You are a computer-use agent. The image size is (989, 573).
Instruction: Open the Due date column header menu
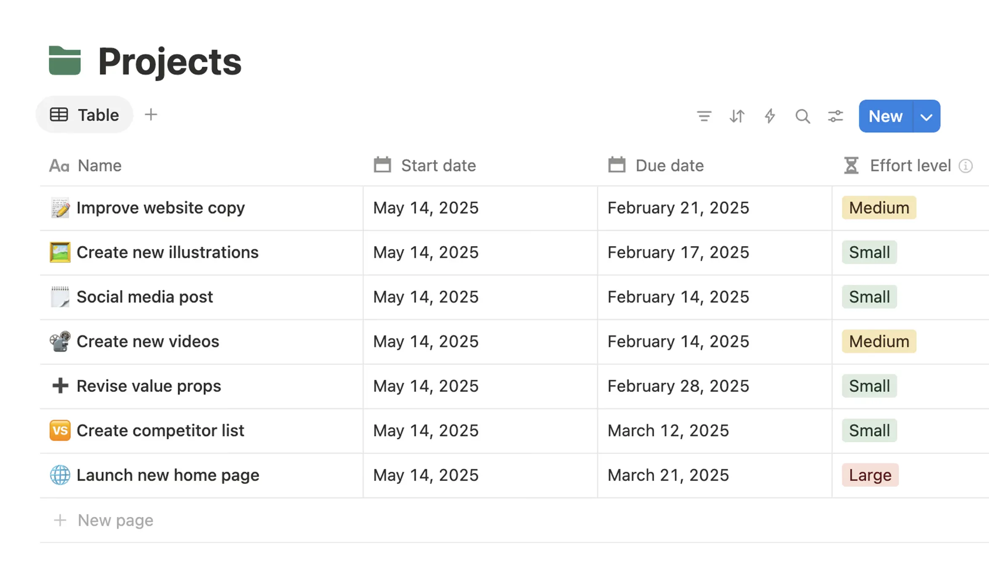(x=669, y=166)
